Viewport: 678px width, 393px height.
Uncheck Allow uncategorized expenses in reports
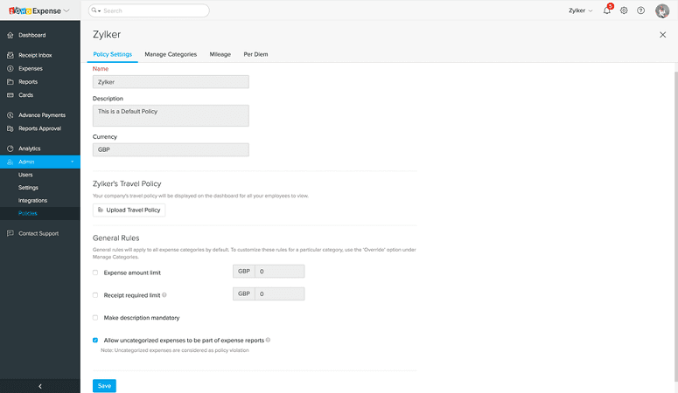(x=95, y=340)
